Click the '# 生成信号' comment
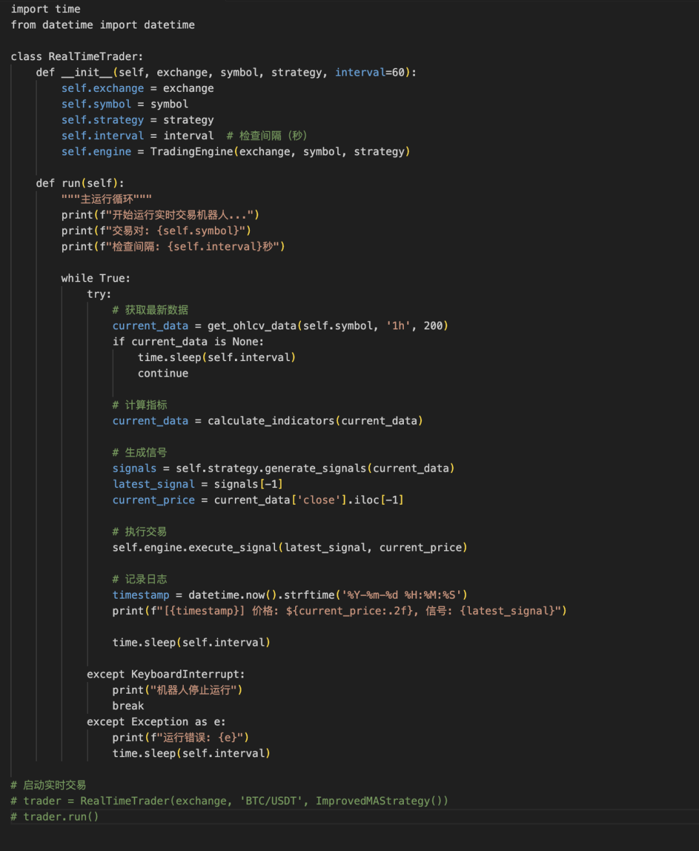Viewport: 699px width, 851px height. (x=140, y=452)
